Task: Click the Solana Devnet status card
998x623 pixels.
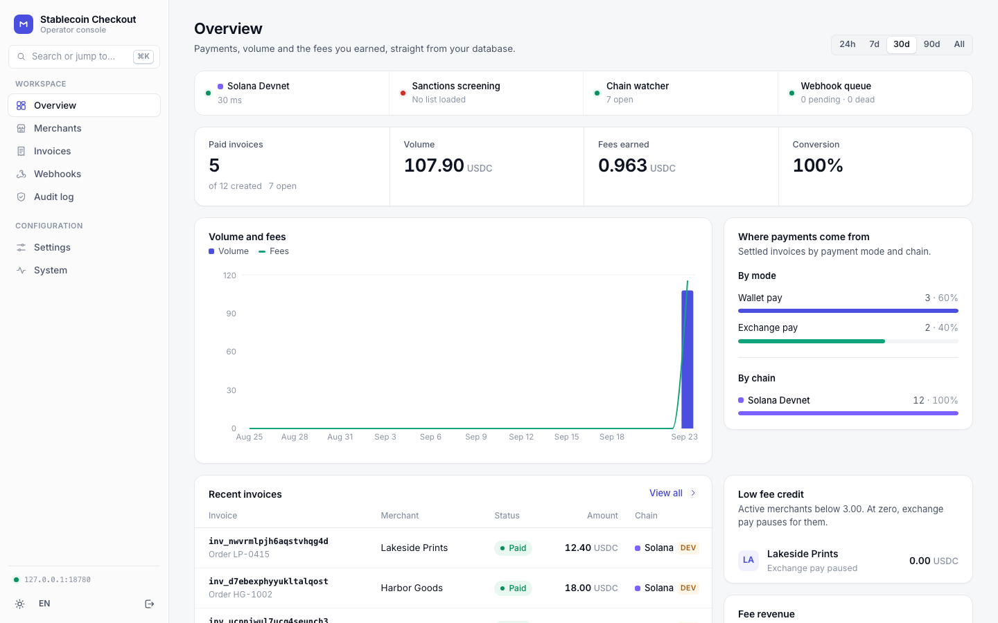Action: [292, 93]
